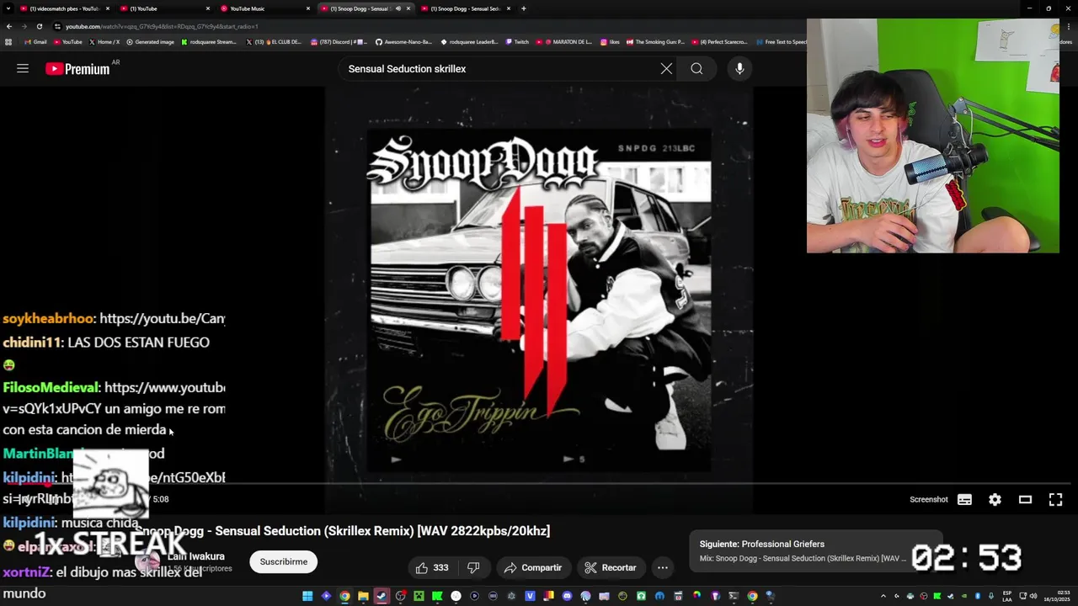The image size is (1078, 606).
Task: Open the Twitch bookmark
Action: [515, 42]
